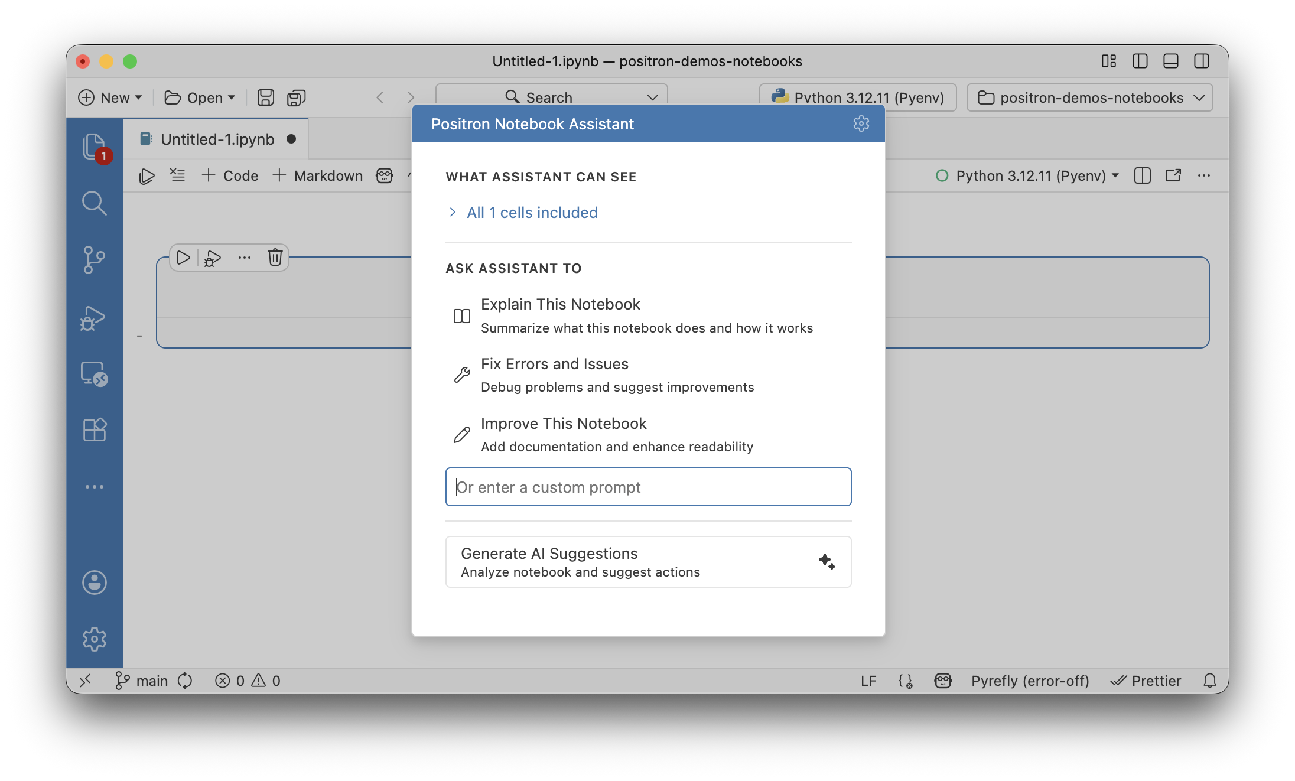Screen dimensions: 1295x781
Task: Open the Search icon in the sidebar
Action: (x=95, y=203)
